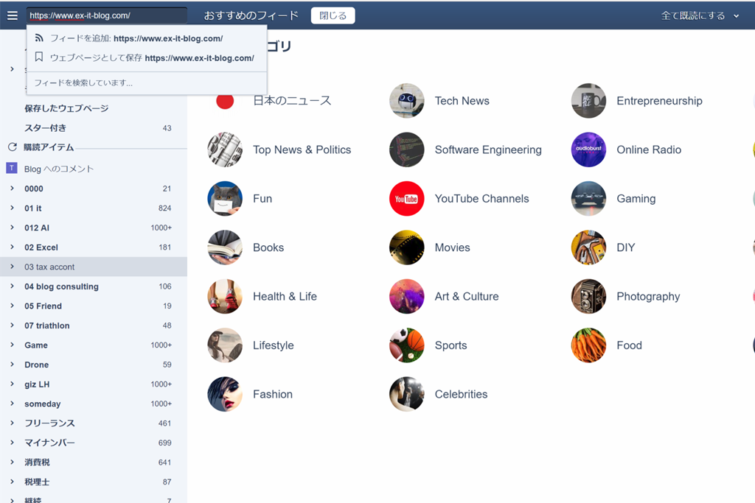Choose ウェブページとして保存 option
This screenshot has width=755, height=503.
tap(151, 58)
